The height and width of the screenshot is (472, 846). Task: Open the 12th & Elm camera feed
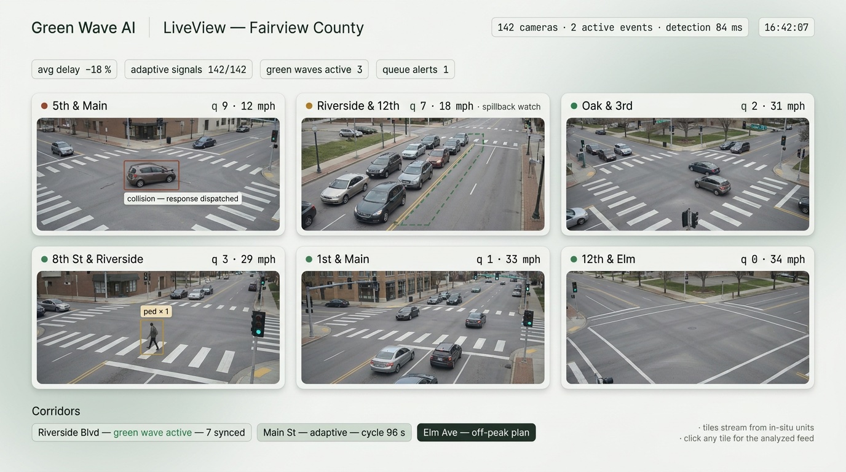687,328
